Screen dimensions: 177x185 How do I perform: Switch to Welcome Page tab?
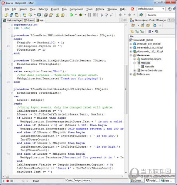[x=12, y=20]
